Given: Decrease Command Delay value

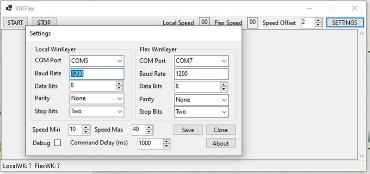Looking at the screenshot, I should (166, 145).
